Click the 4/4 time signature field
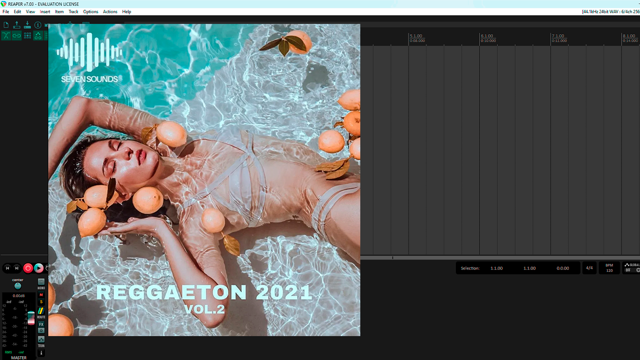The height and width of the screenshot is (360, 640). (589, 268)
